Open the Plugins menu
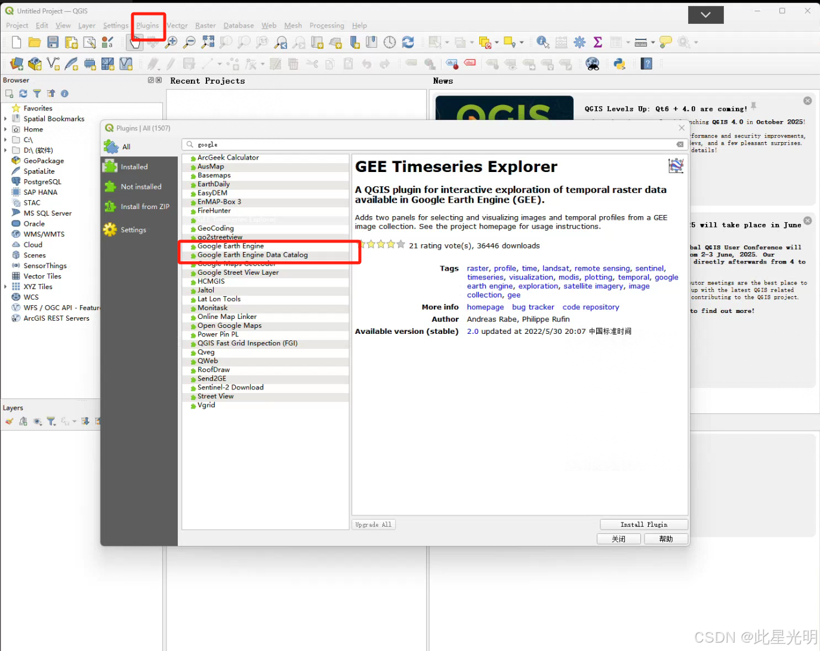 pyautogui.click(x=147, y=26)
